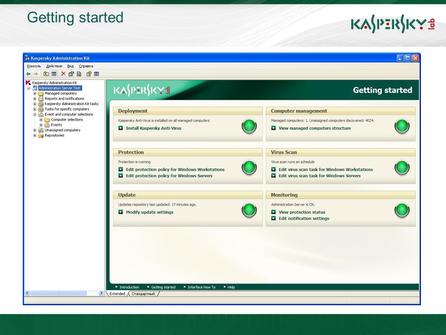Image resolution: width=446 pixels, height=335 pixels.
Task: Edit virus scan task for Windows Workstations
Action: tap(326, 169)
